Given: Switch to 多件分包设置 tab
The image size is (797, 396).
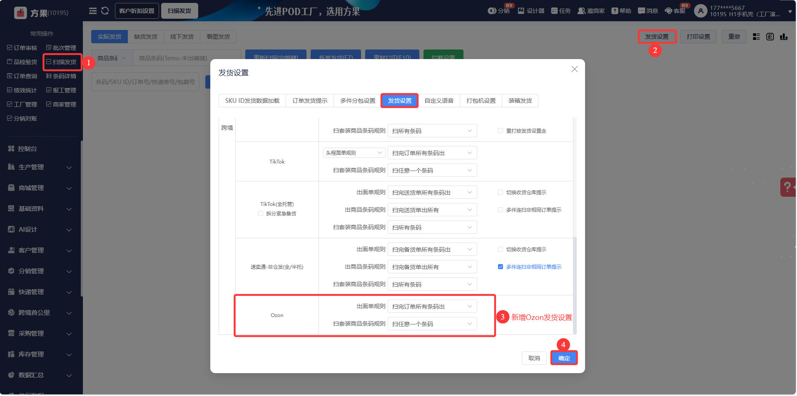Looking at the screenshot, I should (358, 101).
